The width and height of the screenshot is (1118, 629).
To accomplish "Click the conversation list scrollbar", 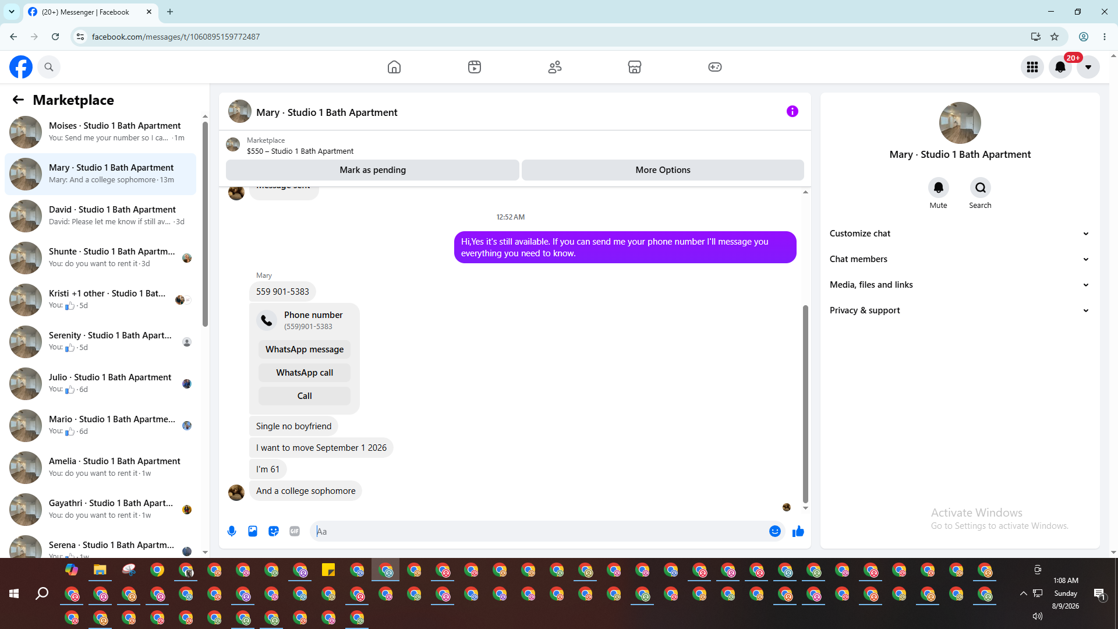I will click(205, 224).
